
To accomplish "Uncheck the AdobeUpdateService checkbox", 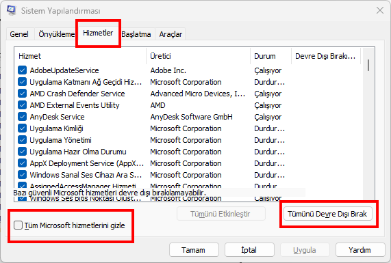I will click(22, 70).
